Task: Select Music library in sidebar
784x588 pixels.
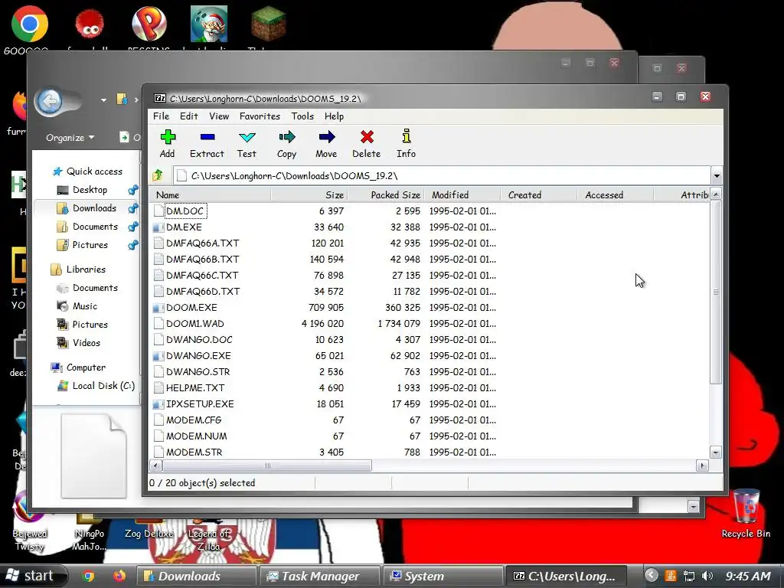Action: pyautogui.click(x=77, y=306)
